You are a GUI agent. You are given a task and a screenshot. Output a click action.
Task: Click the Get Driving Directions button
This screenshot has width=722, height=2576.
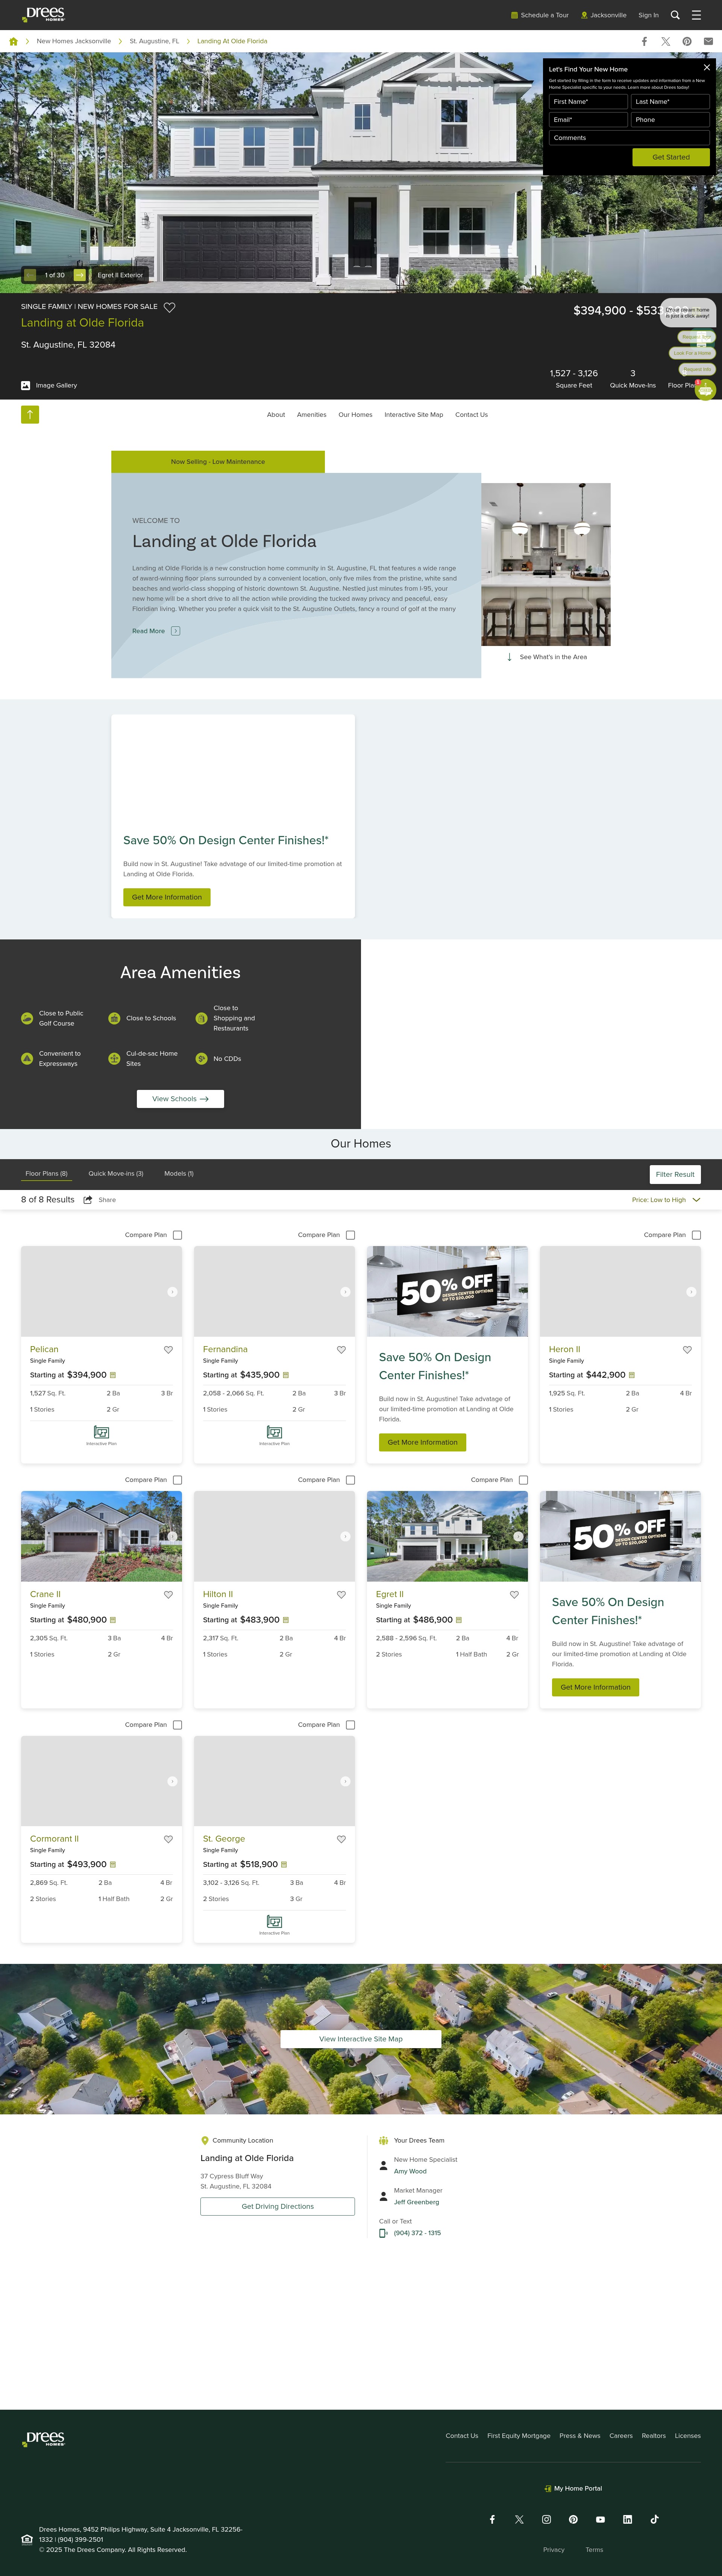[x=277, y=2206]
